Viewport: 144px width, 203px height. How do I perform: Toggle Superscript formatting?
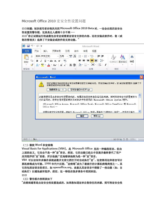(x=59, y=61)
